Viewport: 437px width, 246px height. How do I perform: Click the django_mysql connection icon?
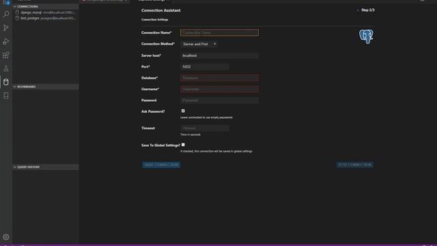pos(17,12)
